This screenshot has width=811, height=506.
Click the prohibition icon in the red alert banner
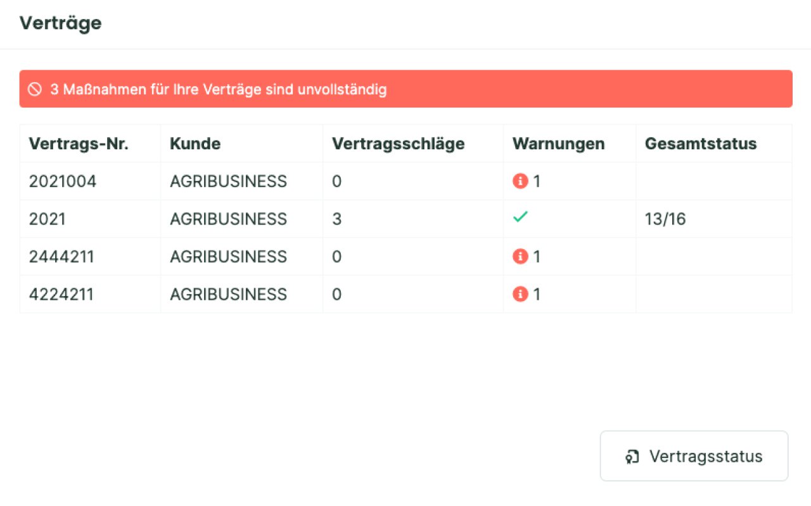pos(35,89)
